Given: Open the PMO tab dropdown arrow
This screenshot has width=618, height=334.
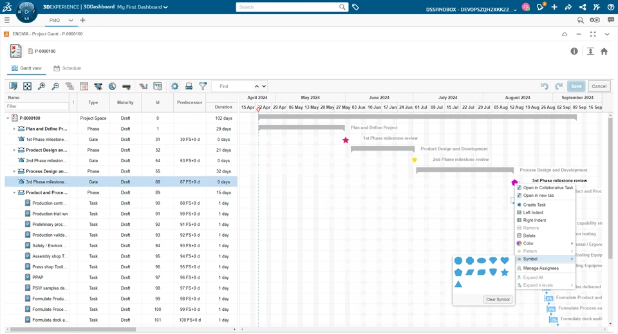Looking at the screenshot, I should coord(71,20).
